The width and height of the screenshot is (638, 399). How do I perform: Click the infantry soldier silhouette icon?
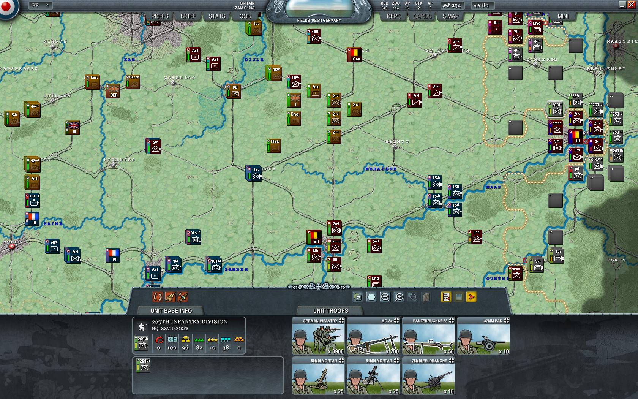point(142,327)
